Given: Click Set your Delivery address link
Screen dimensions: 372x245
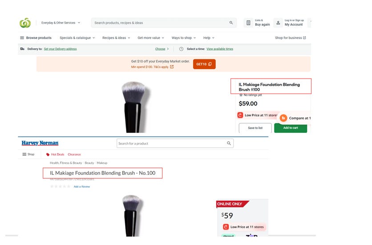Looking at the screenshot, I should [60, 49].
